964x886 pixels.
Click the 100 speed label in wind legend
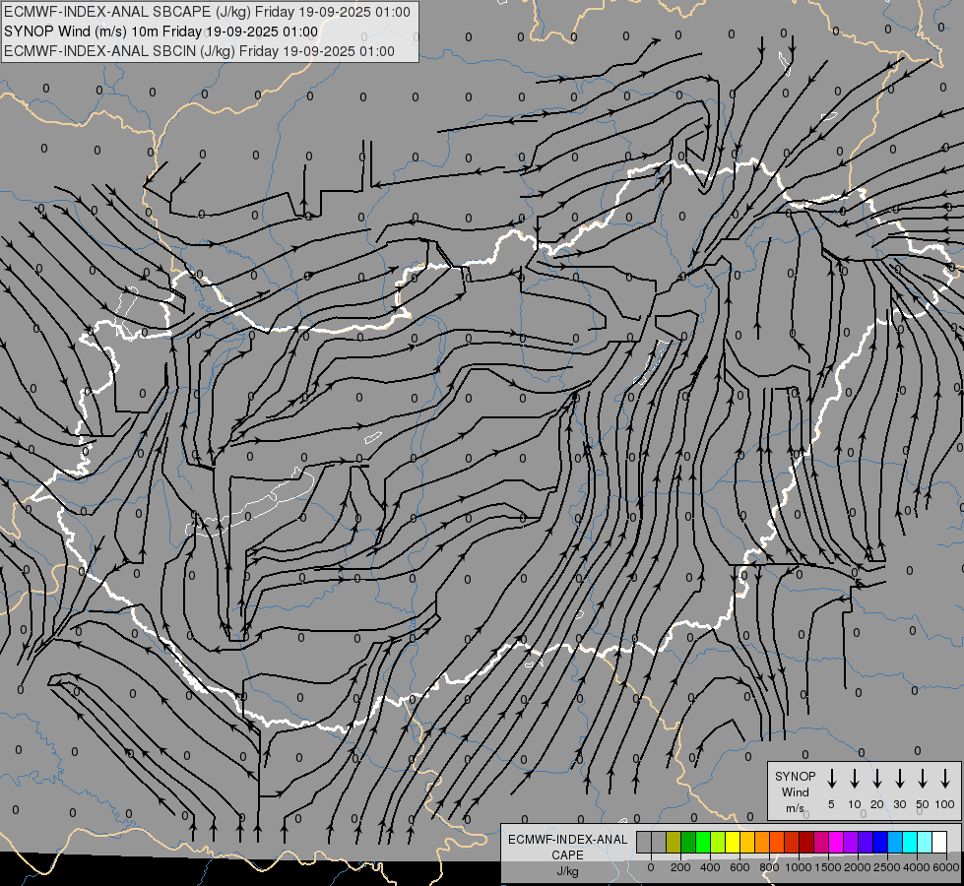click(945, 804)
